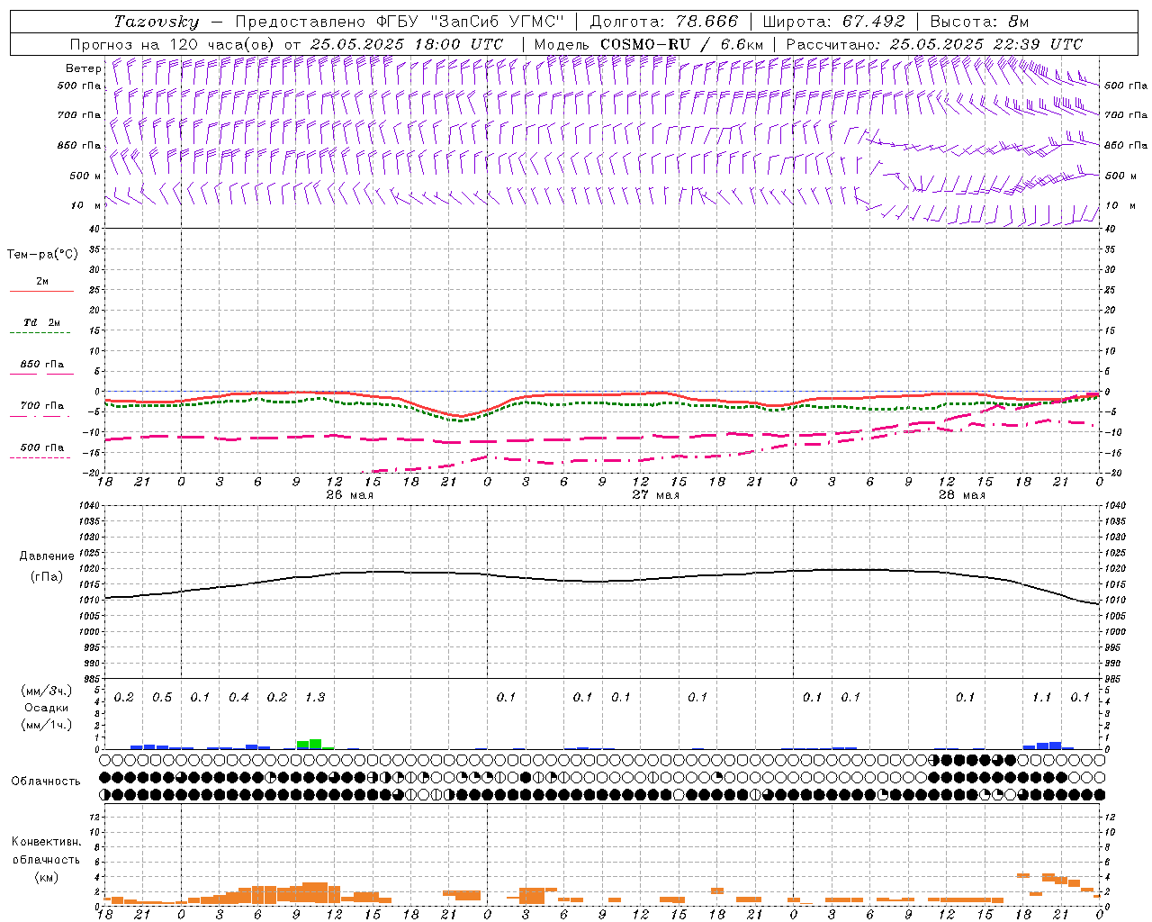Click the Широта: 67.492 latitude value

pyautogui.click(x=833, y=22)
